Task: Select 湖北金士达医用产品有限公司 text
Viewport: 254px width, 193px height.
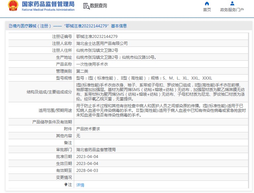Action: pyautogui.click(x=102, y=44)
